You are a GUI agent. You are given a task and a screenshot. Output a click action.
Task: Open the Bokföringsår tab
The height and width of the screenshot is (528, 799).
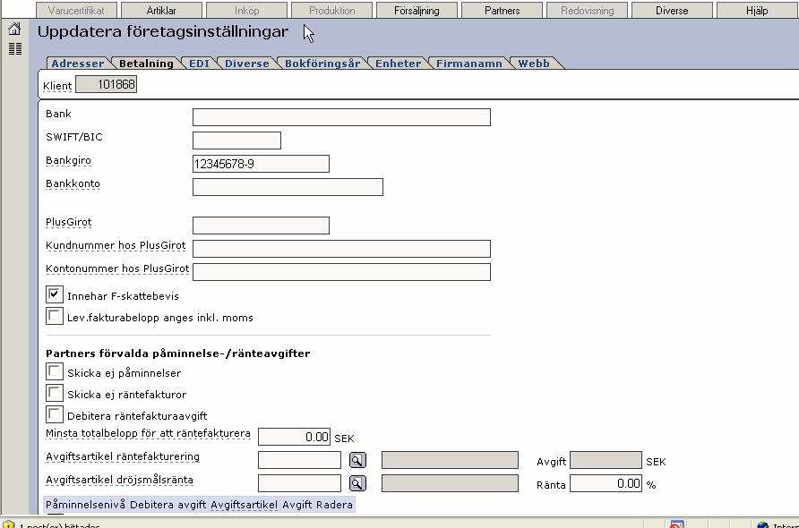coord(322,64)
